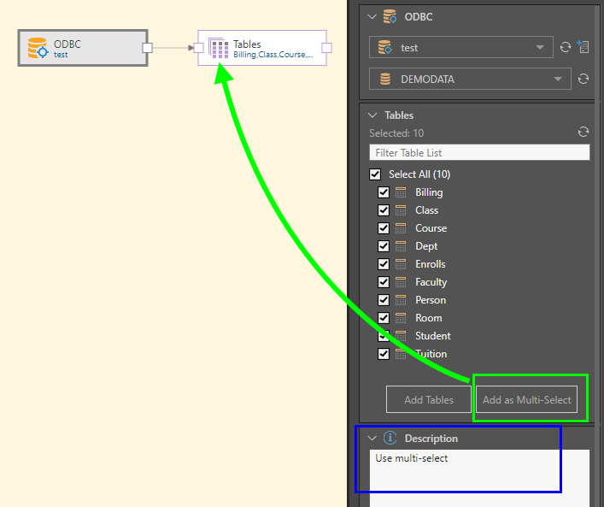Image resolution: width=604 pixels, height=507 pixels.
Task: Uncheck the Billing table
Action: pyautogui.click(x=384, y=192)
